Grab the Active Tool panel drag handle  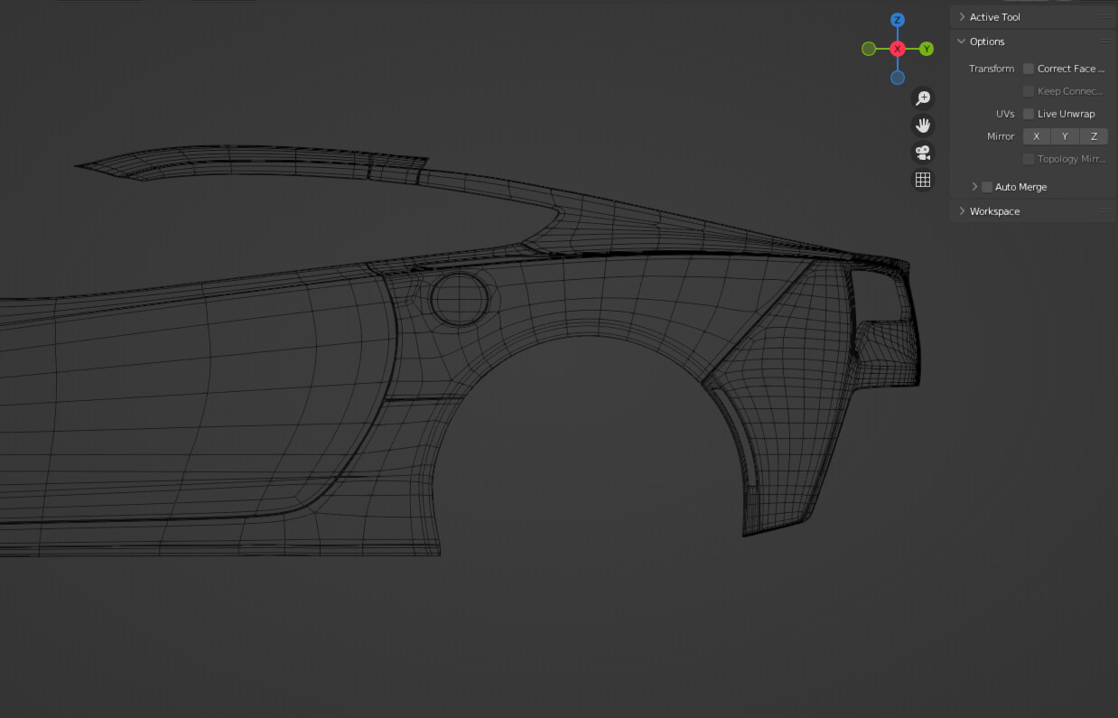coord(1105,17)
